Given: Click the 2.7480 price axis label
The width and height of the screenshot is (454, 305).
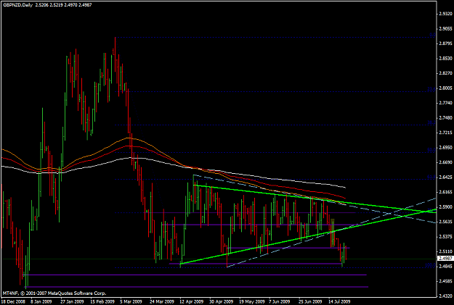Looking at the screenshot, I should coord(445,118).
